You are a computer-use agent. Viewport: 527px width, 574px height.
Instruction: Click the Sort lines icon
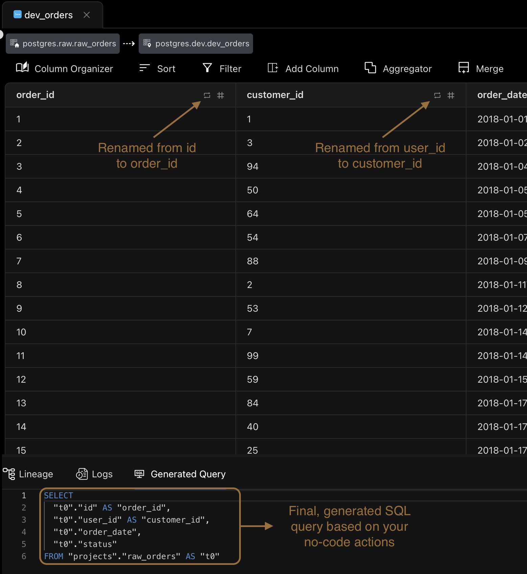[144, 68]
